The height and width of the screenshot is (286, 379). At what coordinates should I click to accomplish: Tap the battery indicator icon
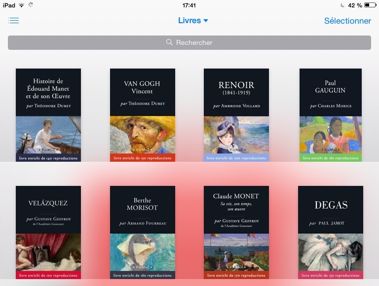[370, 5]
